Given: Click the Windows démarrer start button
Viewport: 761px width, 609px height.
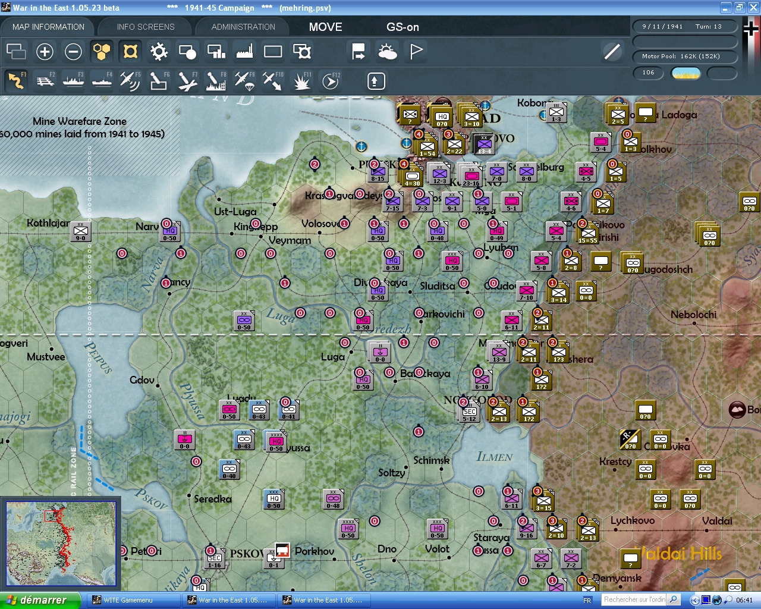Looking at the screenshot, I should tap(40, 600).
